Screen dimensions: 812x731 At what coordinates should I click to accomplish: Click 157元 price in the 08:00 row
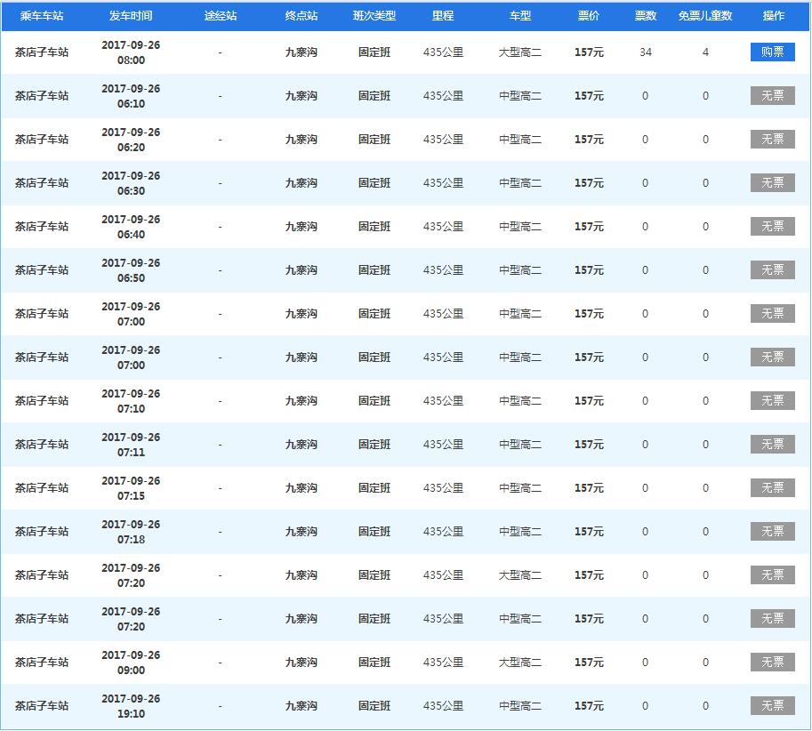click(x=589, y=52)
